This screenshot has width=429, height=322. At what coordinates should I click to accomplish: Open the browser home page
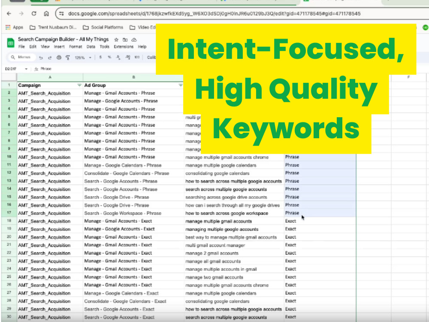click(x=46, y=13)
